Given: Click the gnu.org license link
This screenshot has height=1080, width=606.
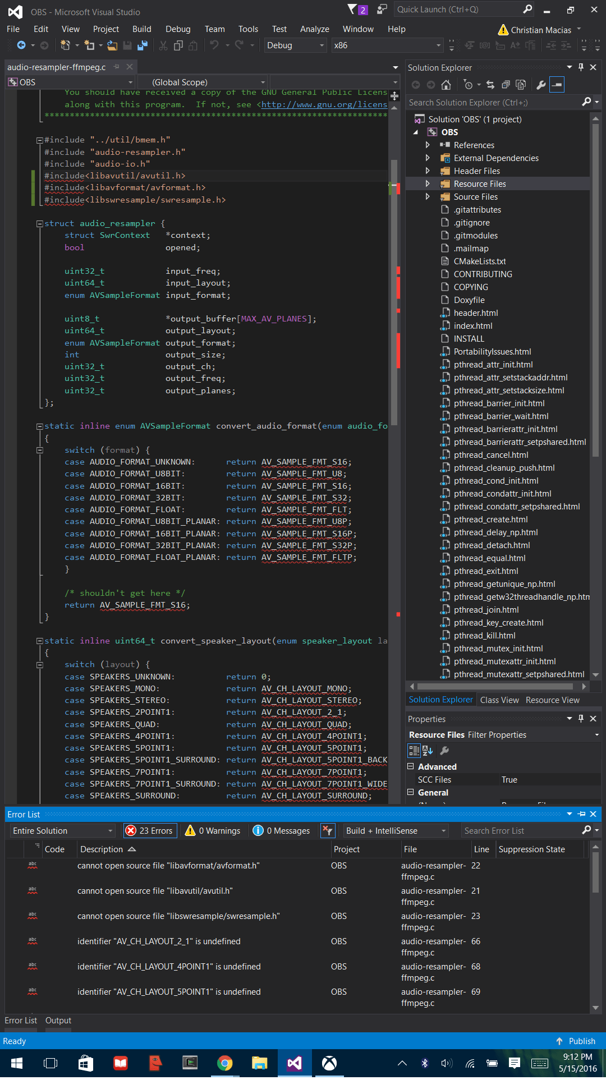Looking at the screenshot, I should click(324, 104).
